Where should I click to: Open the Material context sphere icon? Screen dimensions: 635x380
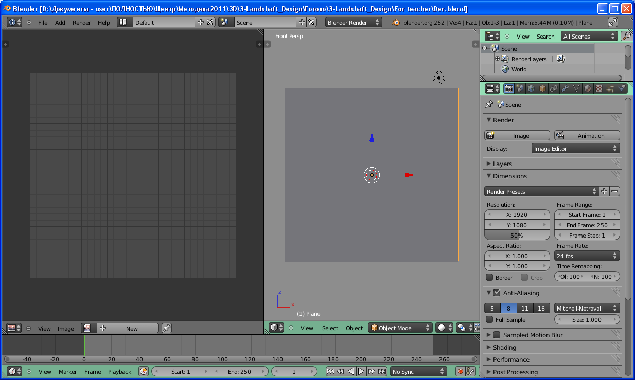[588, 88]
